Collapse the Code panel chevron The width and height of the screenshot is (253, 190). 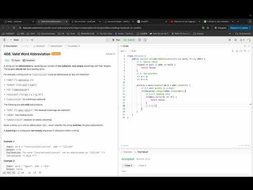pyautogui.click(x=249, y=46)
